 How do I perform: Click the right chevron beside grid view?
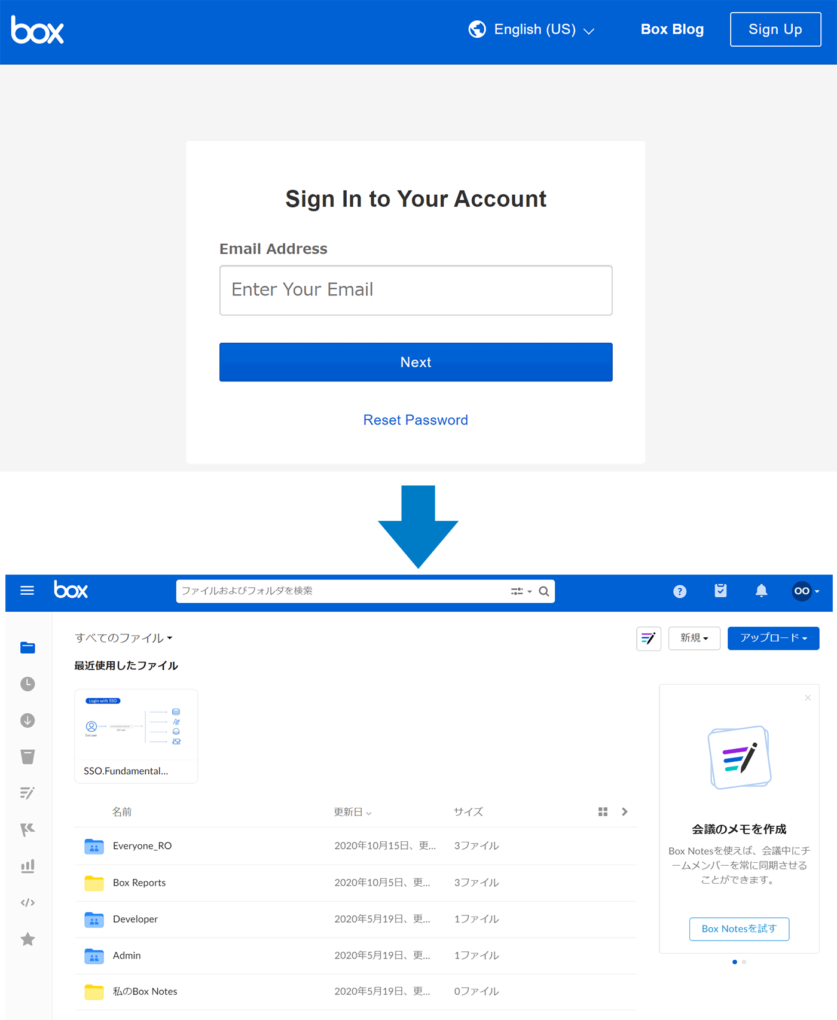point(625,812)
